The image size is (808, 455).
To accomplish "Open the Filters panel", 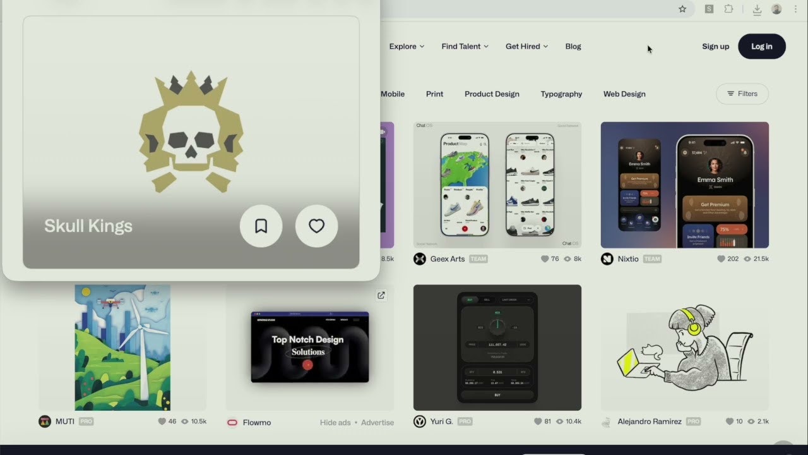I will pyautogui.click(x=742, y=94).
